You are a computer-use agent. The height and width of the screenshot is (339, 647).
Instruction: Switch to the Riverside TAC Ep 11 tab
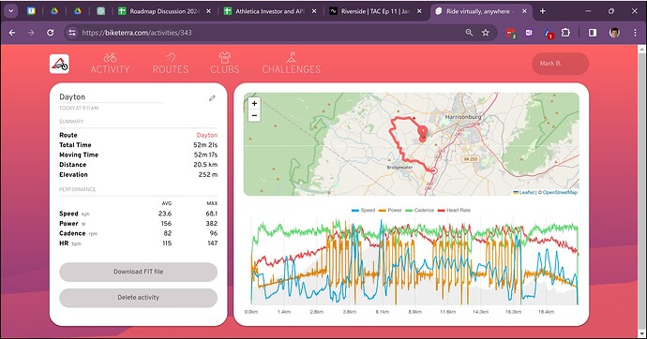pos(375,11)
